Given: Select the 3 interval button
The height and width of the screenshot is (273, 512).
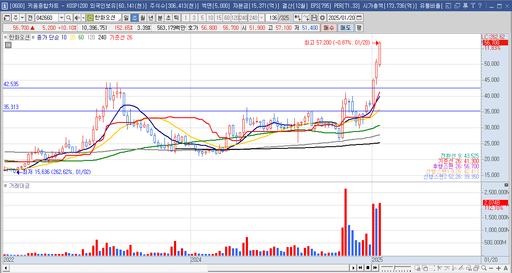Looking at the screenshot, I should [194, 18].
